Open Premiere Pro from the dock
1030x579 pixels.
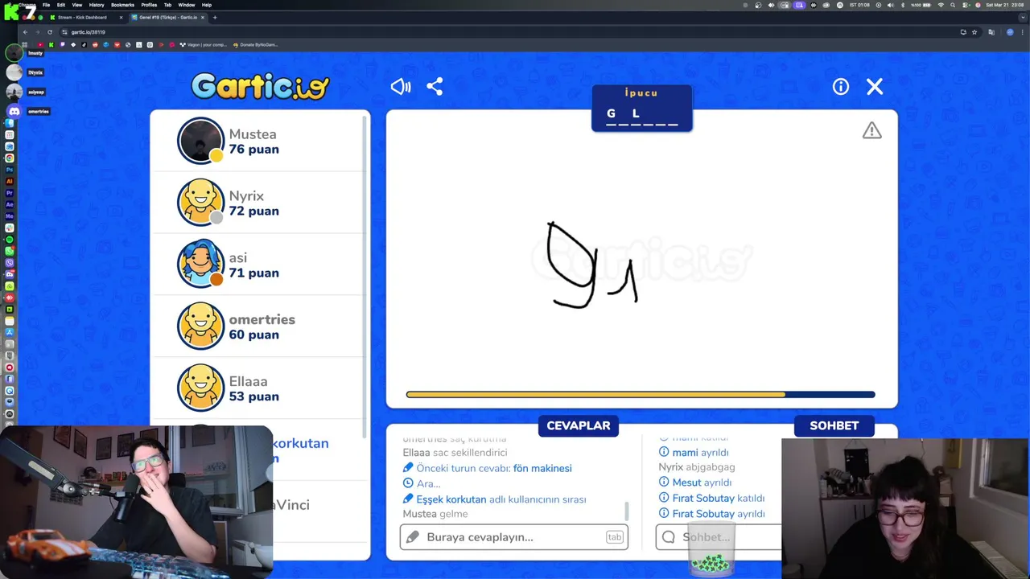coord(10,193)
